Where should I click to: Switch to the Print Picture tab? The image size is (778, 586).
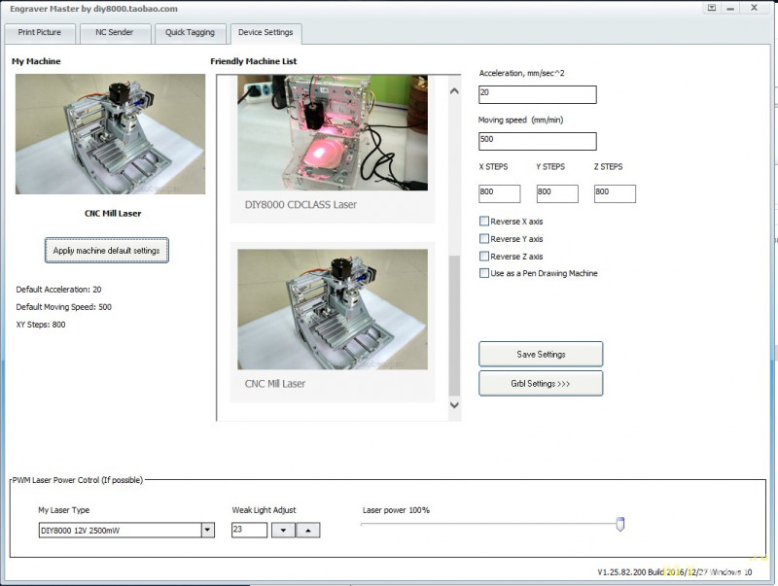(x=40, y=33)
